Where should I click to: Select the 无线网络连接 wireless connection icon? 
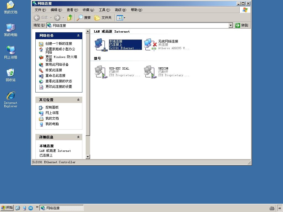pyautogui.click(x=150, y=45)
